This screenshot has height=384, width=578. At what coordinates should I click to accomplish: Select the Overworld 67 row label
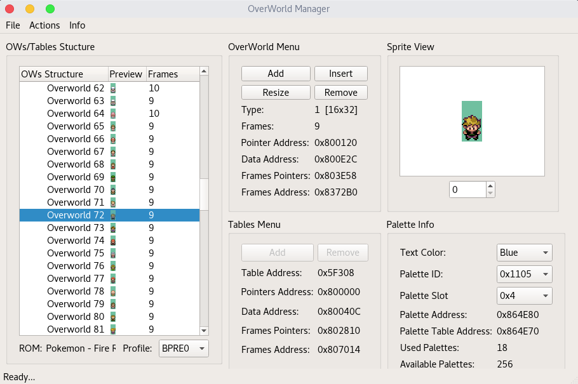tap(76, 152)
